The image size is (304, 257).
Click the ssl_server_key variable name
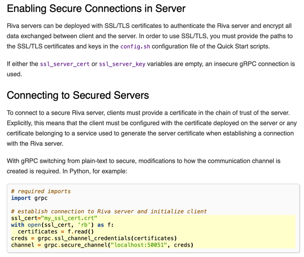(122, 64)
